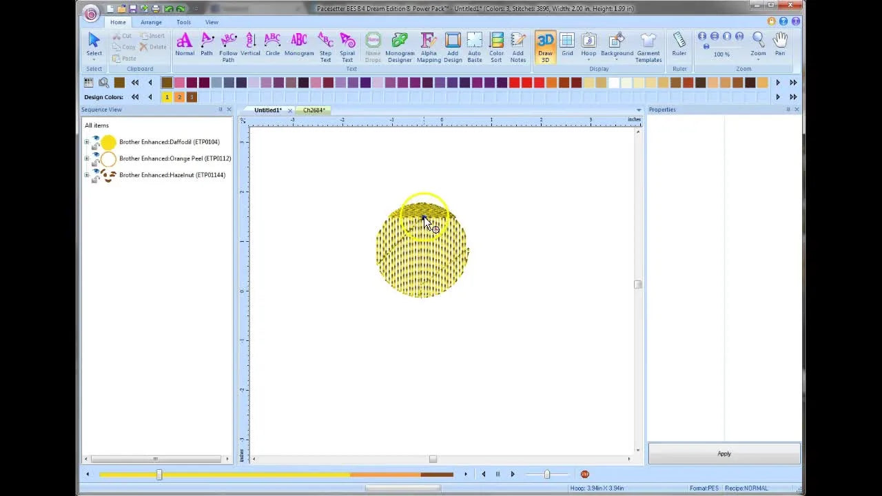Viewport: 882px width, 496px height.
Task: Play the stitch simulation forward
Action: (513, 474)
